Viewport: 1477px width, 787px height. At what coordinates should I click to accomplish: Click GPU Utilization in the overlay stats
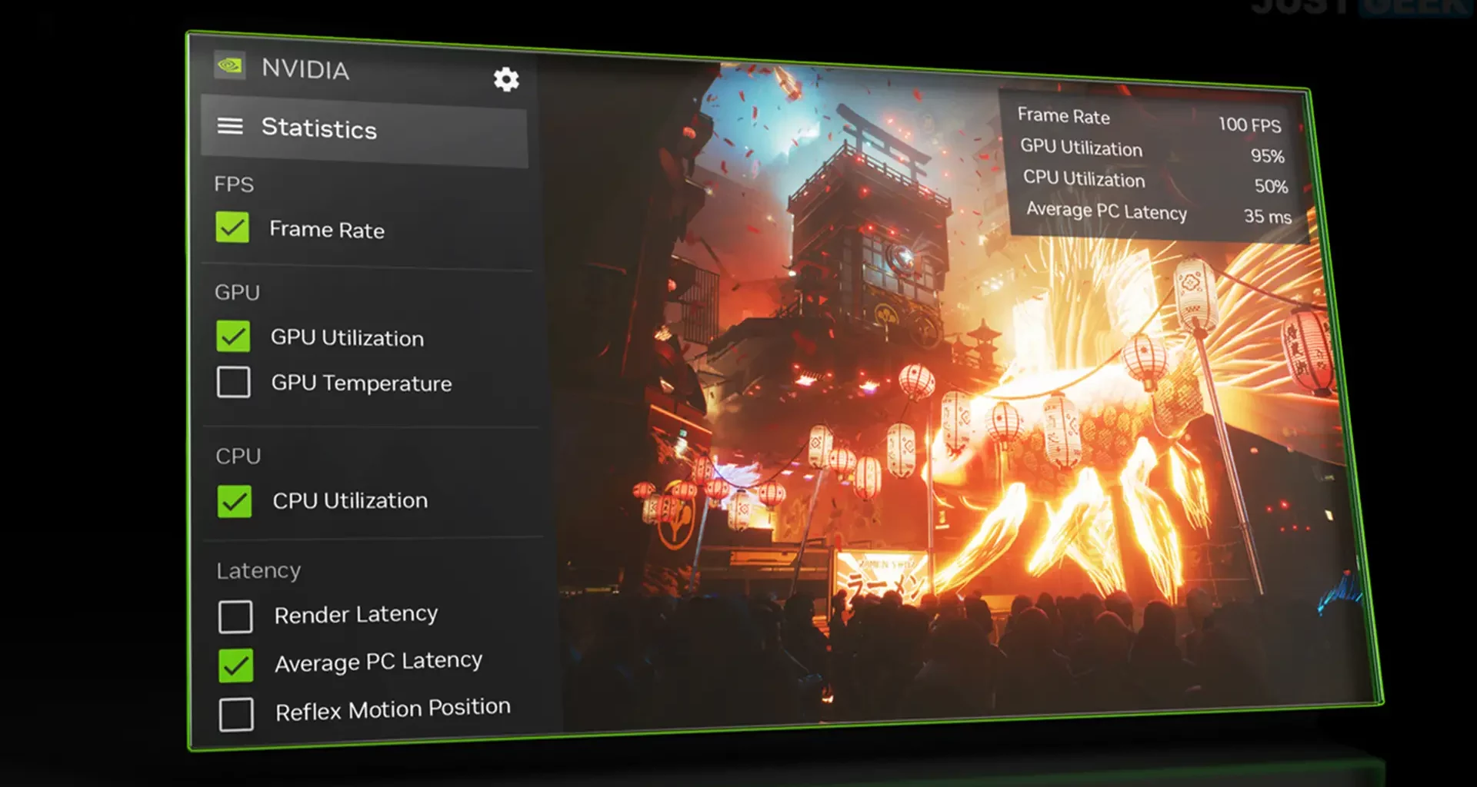coord(1082,148)
